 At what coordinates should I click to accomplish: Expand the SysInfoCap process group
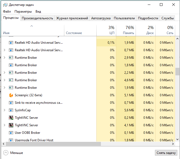coord(4,110)
